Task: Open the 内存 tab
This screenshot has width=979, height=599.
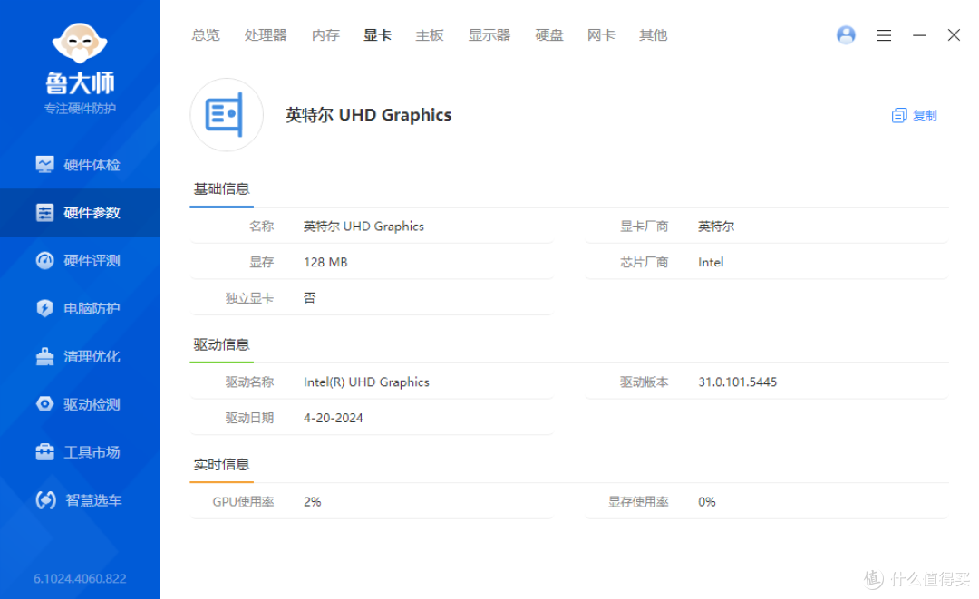Action: [x=326, y=35]
